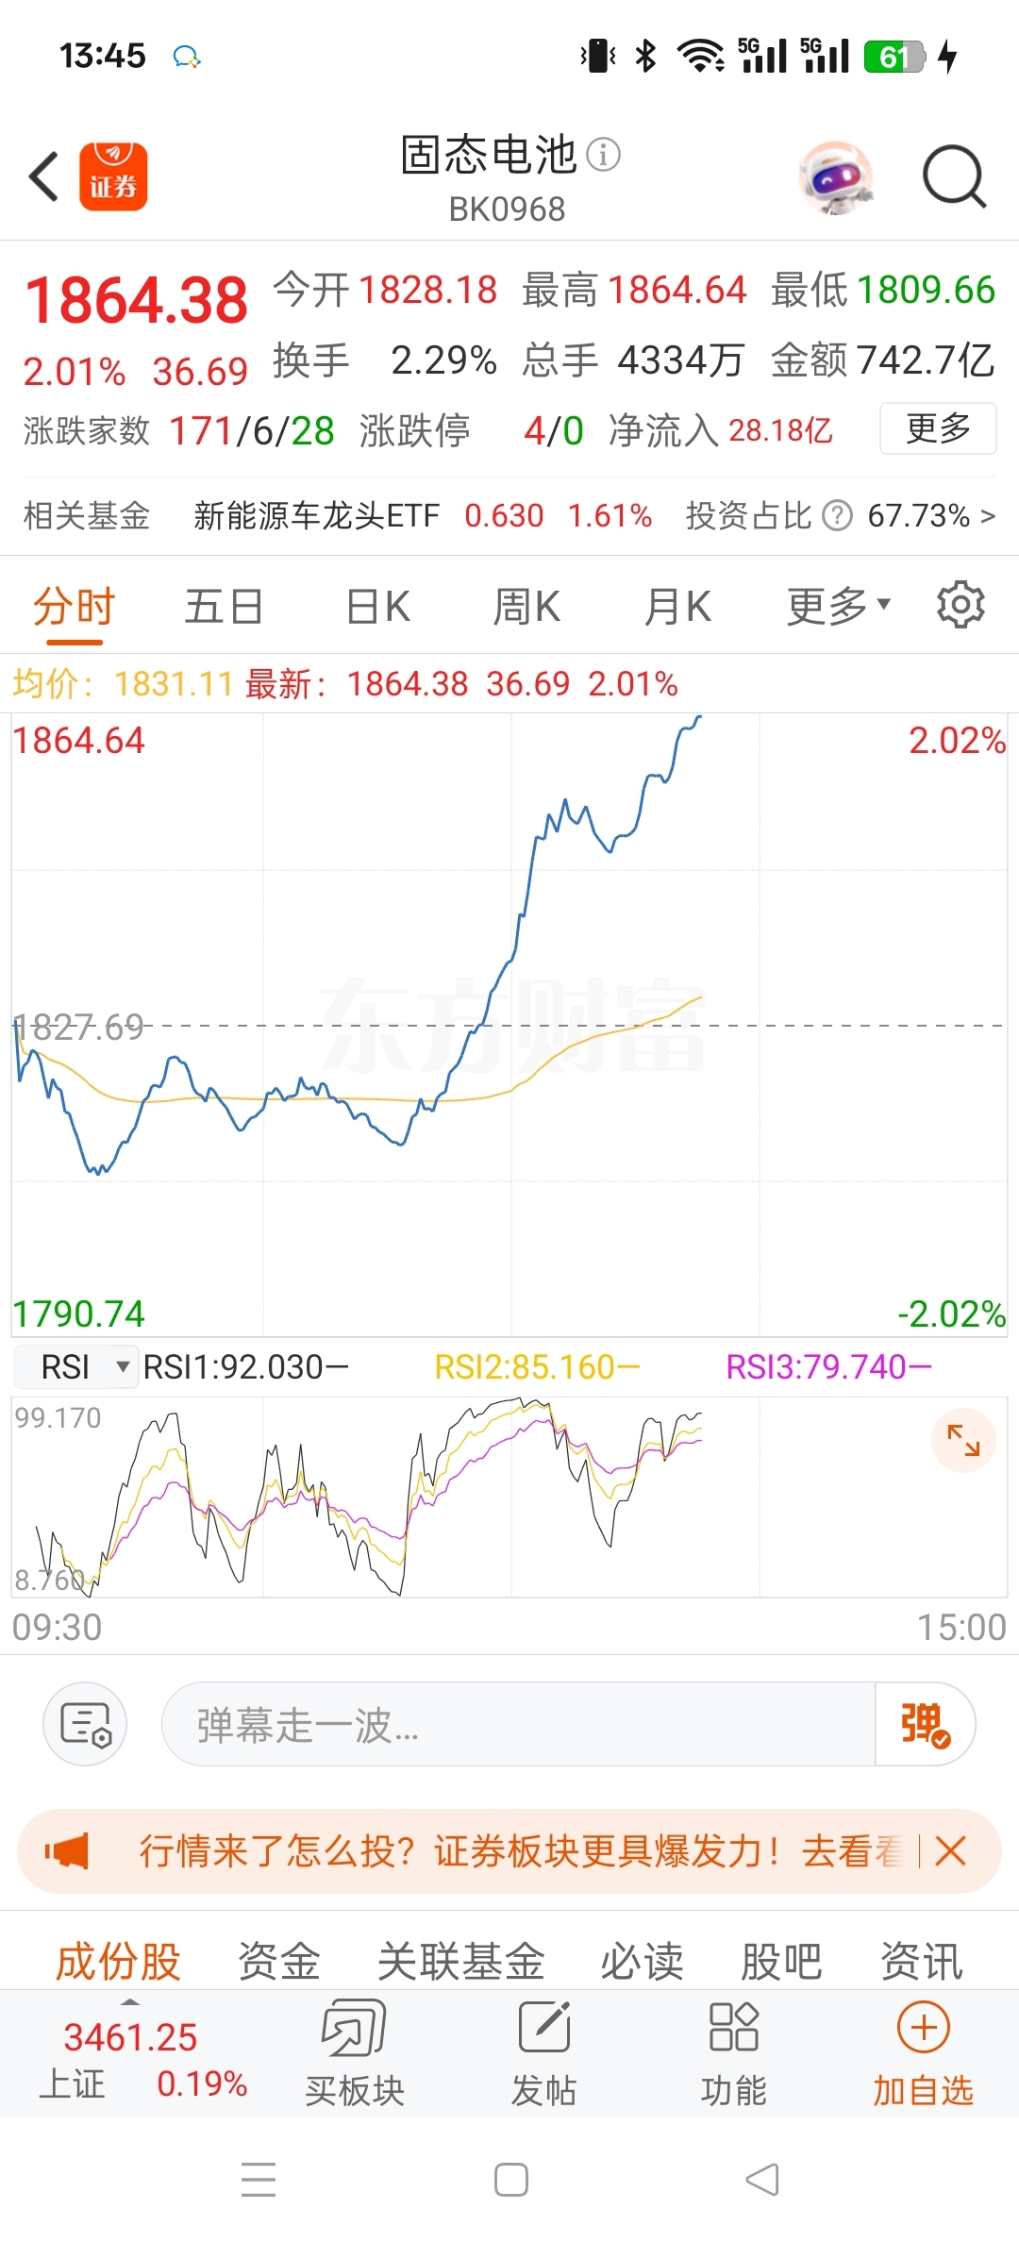Viewport: 1019px width, 2242px height.
Task: Open chart settings gear icon
Action: [961, 605]
